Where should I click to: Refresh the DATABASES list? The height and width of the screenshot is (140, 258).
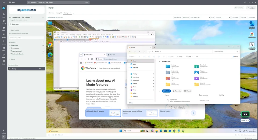(x=44, y=42)
